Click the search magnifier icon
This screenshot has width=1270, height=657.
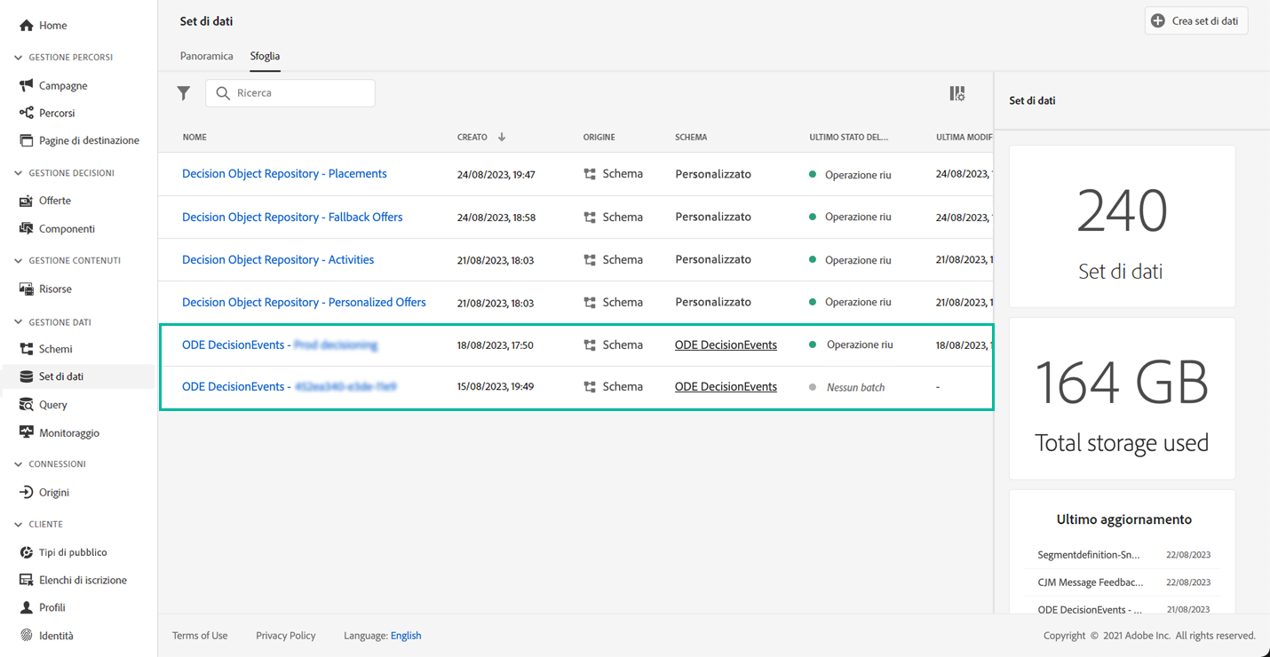(x=224, y=93)
